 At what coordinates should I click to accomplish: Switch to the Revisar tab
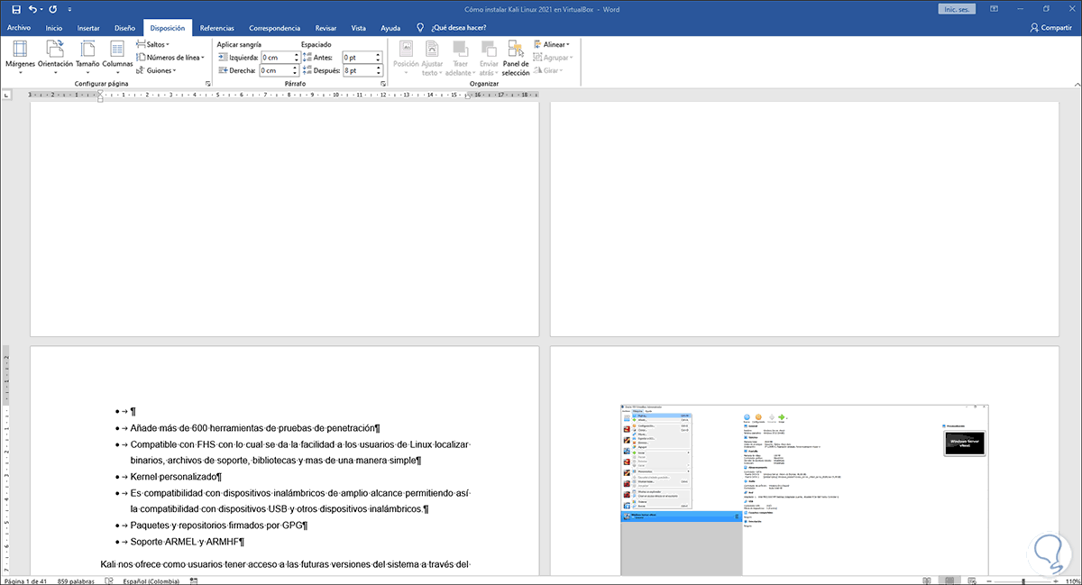click(x=326, y=28)
